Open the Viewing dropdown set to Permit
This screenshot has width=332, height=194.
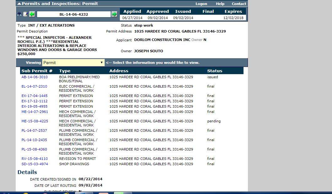click(x=73, y=63)
